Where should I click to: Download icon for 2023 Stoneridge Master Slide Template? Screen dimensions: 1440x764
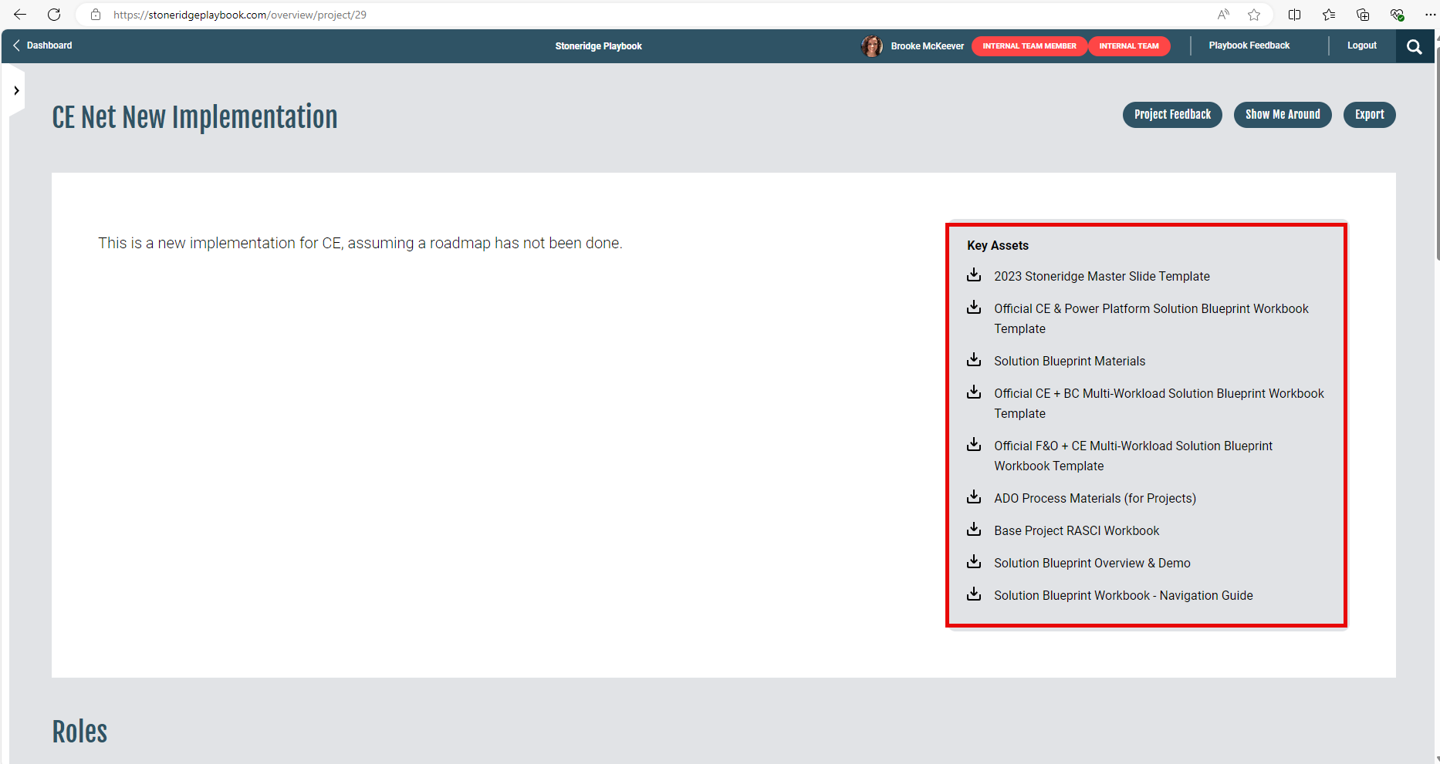(974, 275)
